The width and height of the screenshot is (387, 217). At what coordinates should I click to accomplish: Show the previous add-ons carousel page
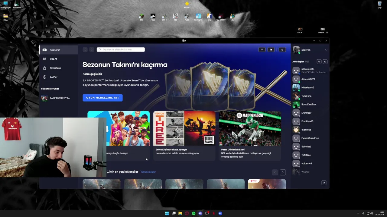click(x=275, y=172)
